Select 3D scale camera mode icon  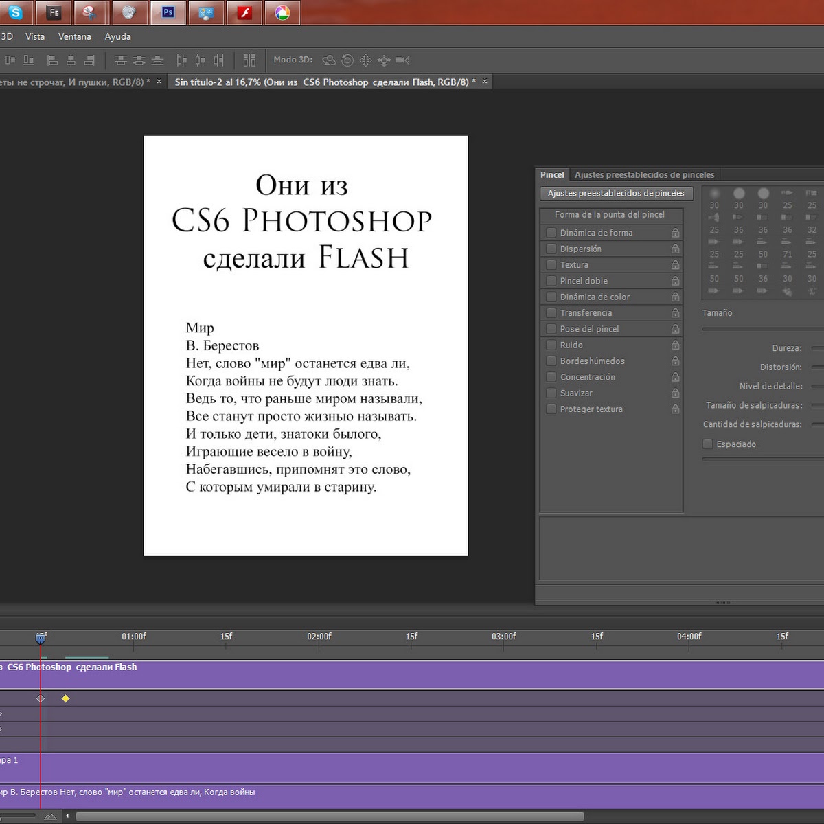tap(402, 60)
